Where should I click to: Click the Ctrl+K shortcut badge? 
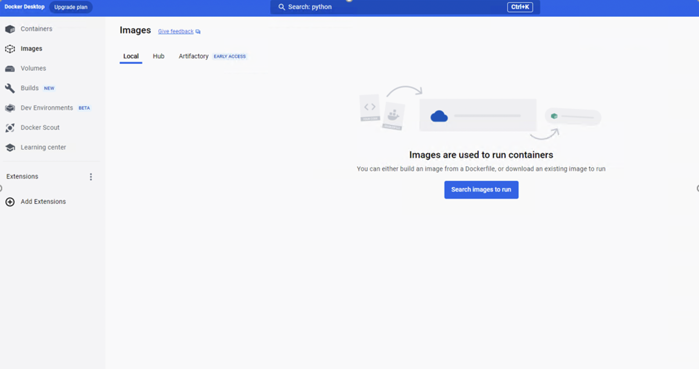tap(520, 7)
